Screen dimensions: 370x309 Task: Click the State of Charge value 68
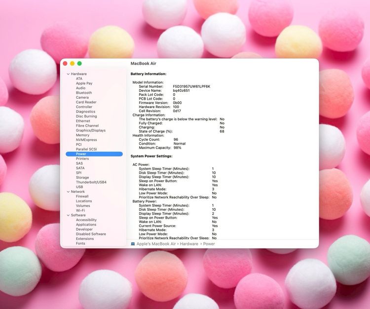[x=222, y=131]
